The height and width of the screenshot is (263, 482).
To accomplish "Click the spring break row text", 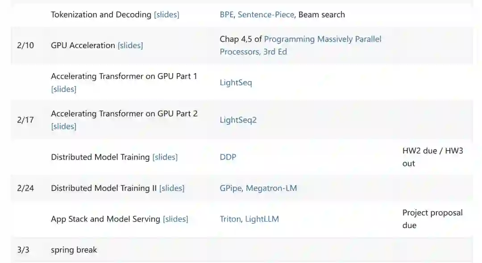I will tap(74, 250).
